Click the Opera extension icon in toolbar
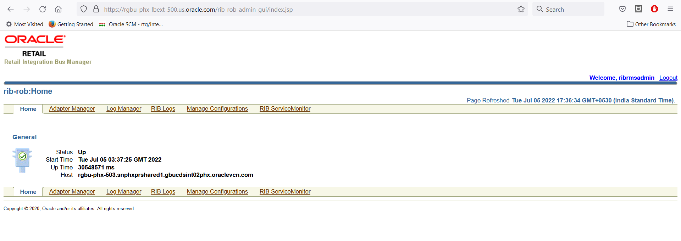Screen dimensions: 681x241 coord(654,9)
